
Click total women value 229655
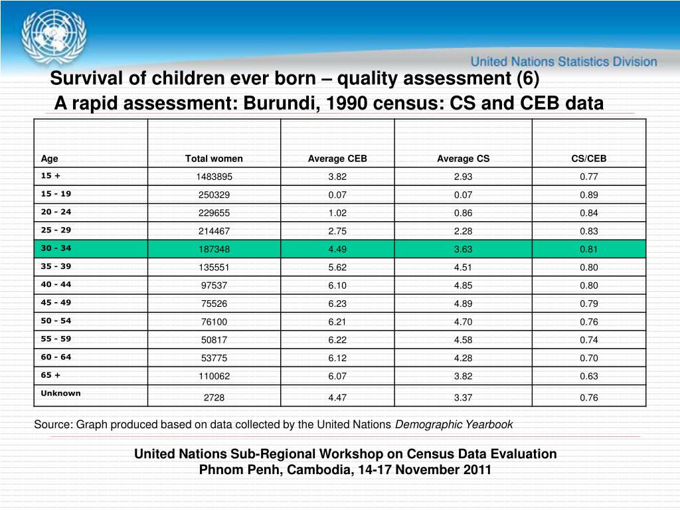tap(214, 213)
